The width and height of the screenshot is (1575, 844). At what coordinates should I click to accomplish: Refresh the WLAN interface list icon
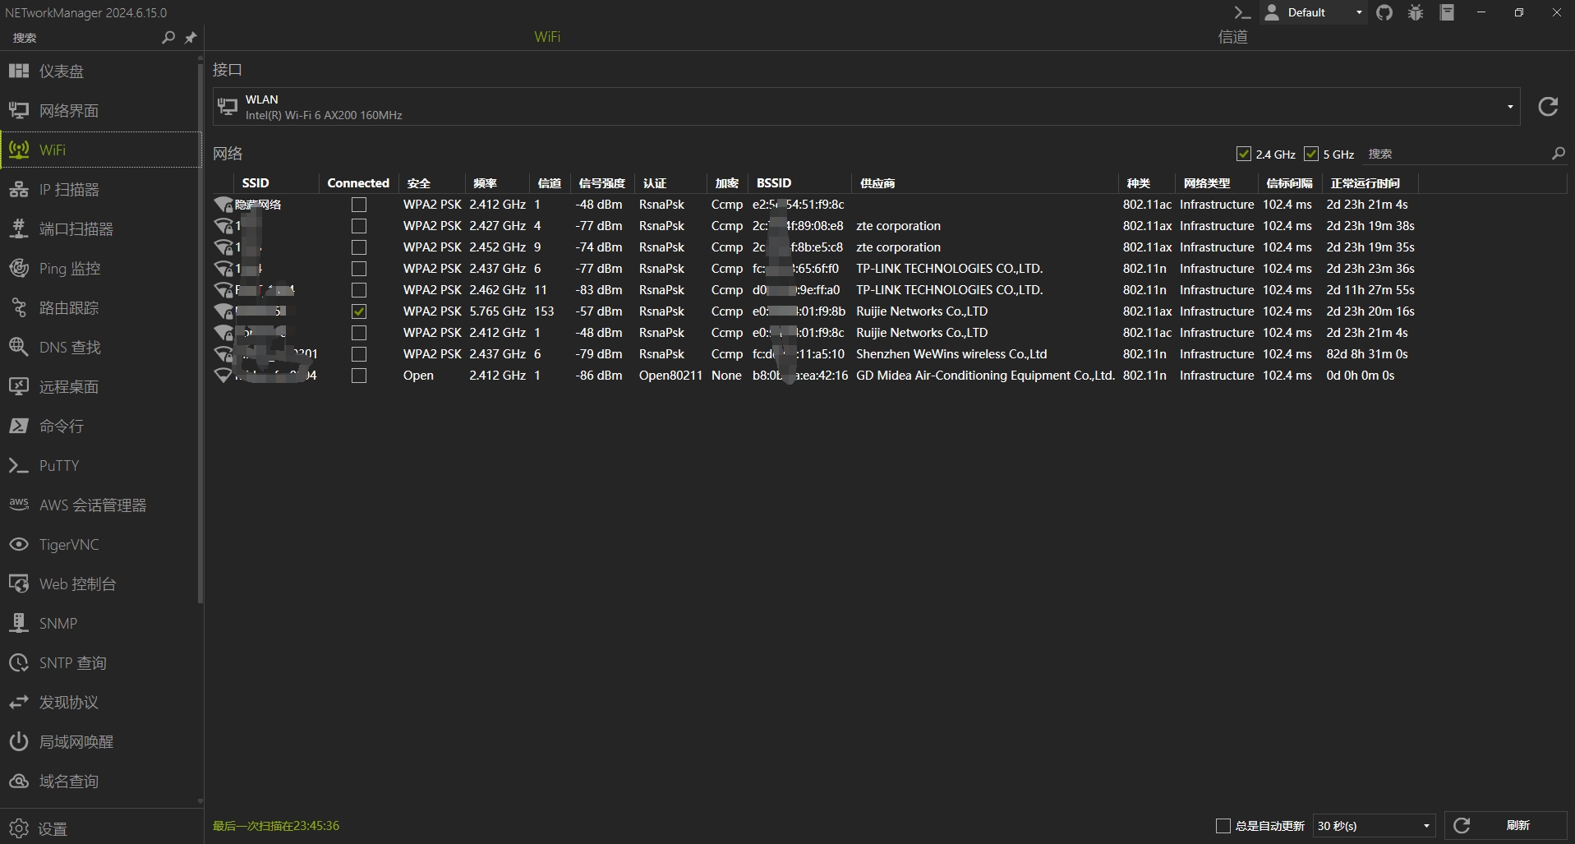tap(1548, 107)
